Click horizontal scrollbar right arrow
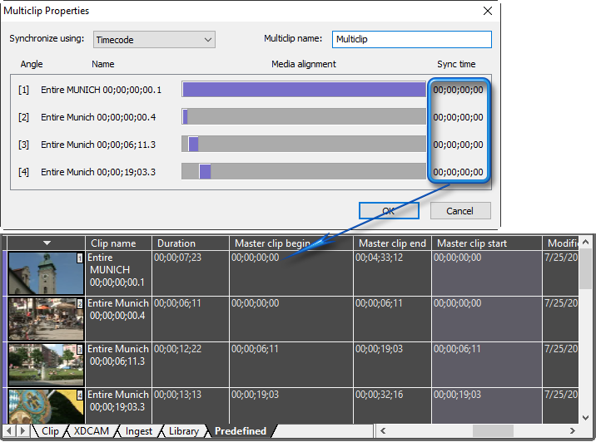Screen dimensions: 596x442 click(x=573, y=431)
